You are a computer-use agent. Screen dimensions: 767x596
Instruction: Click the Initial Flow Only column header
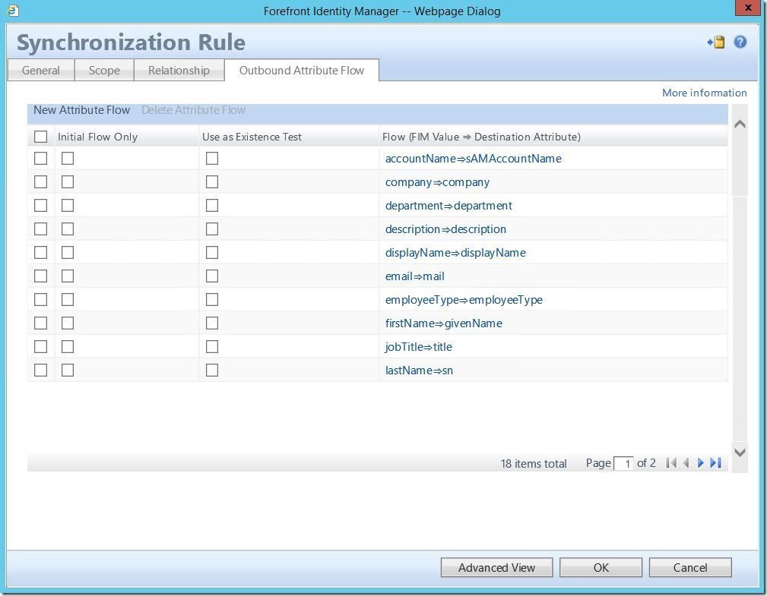pyautogui.click(x=97, y=137)
